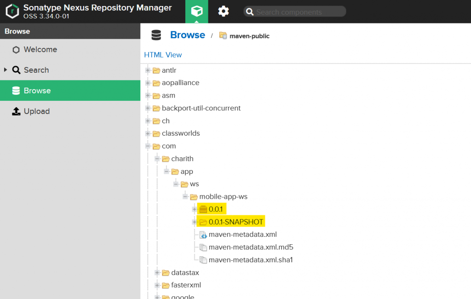
Task: Collapse the com folder
Action: [148, 146]
